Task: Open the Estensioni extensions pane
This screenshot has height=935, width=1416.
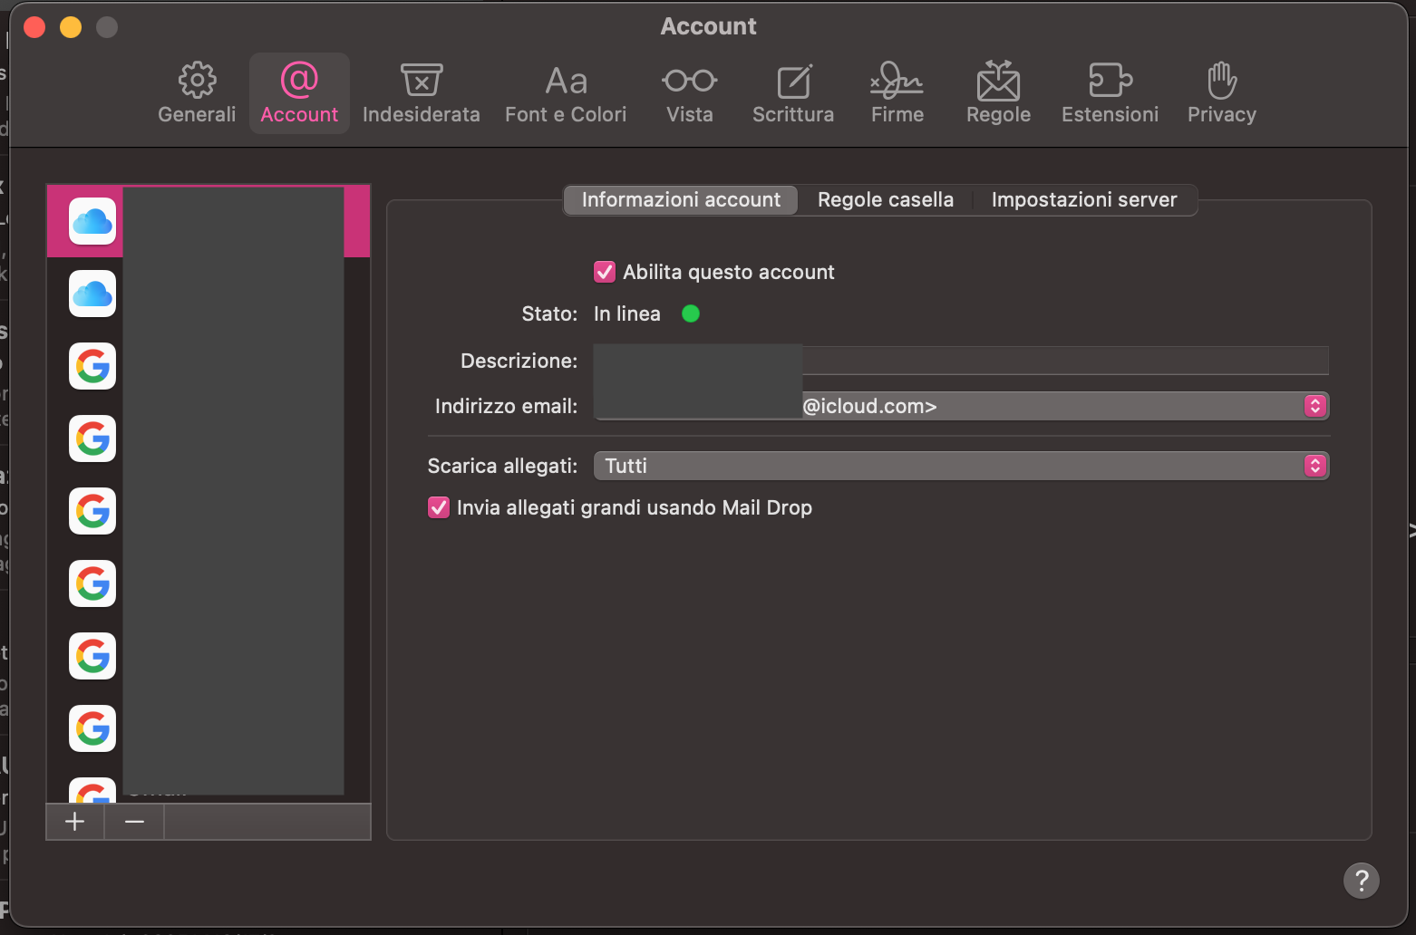Action: pyautogui.click(x=1110, y=91)
